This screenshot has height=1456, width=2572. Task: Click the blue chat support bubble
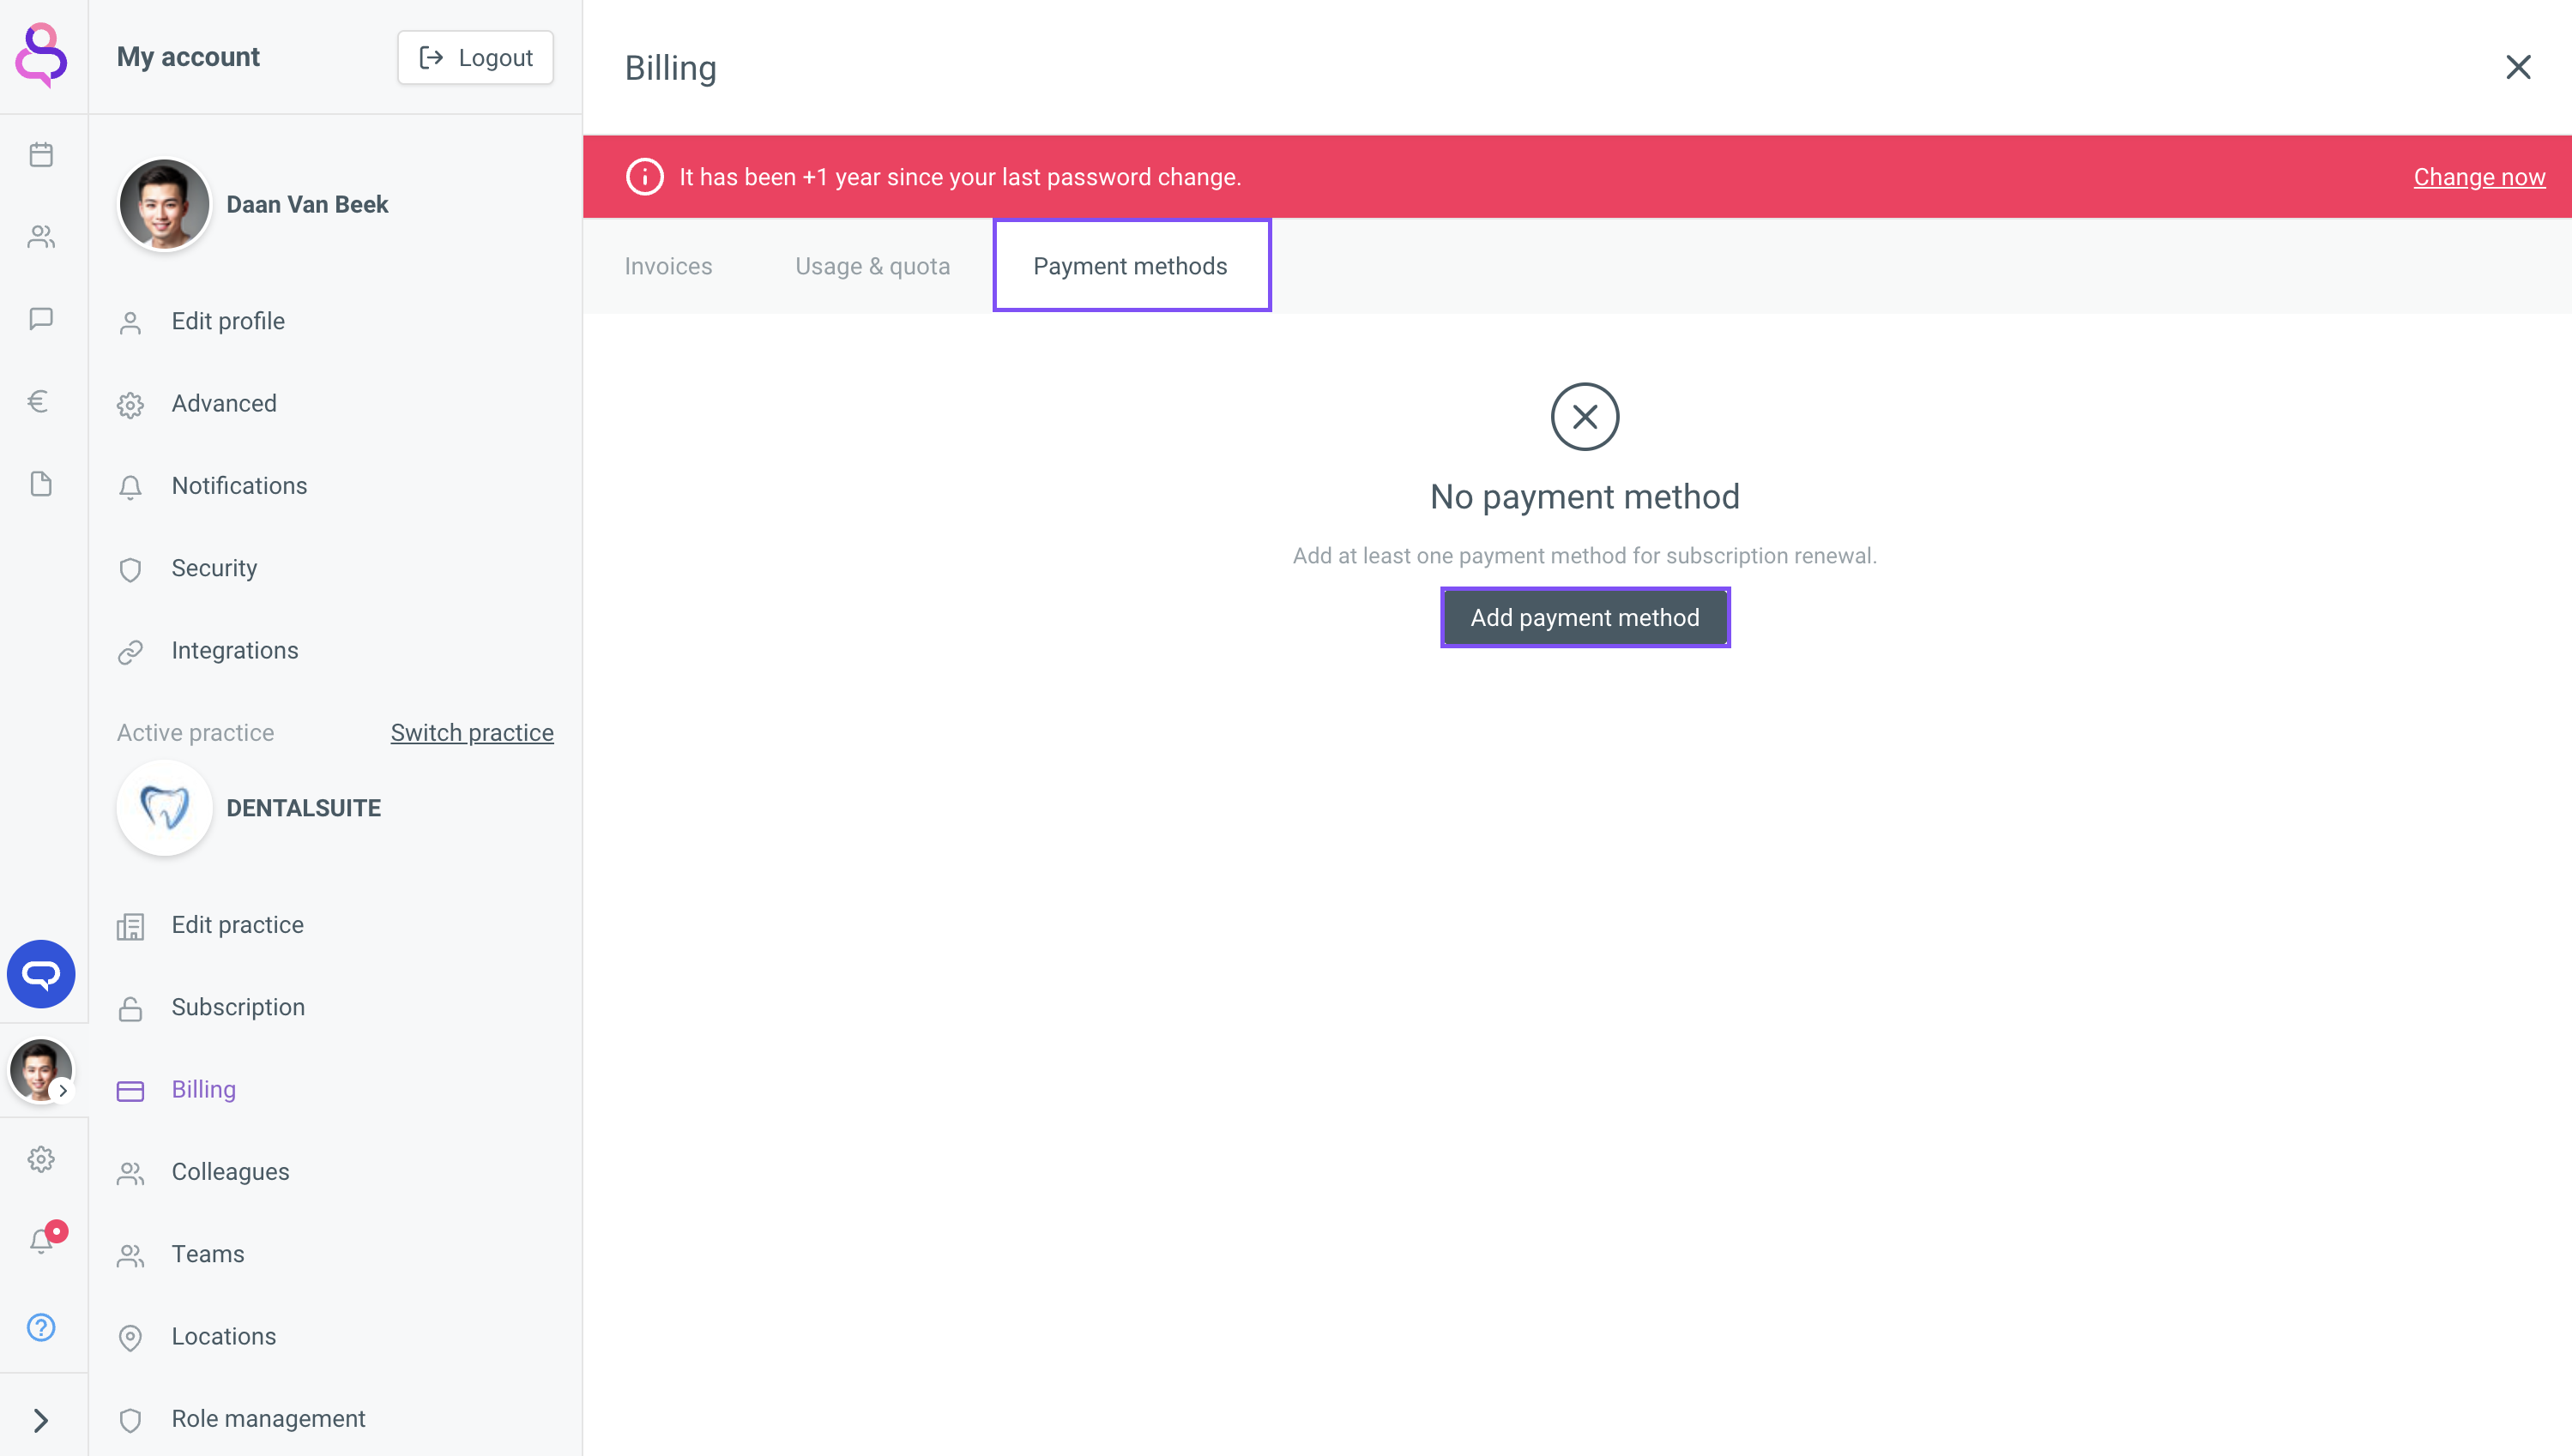41,973
